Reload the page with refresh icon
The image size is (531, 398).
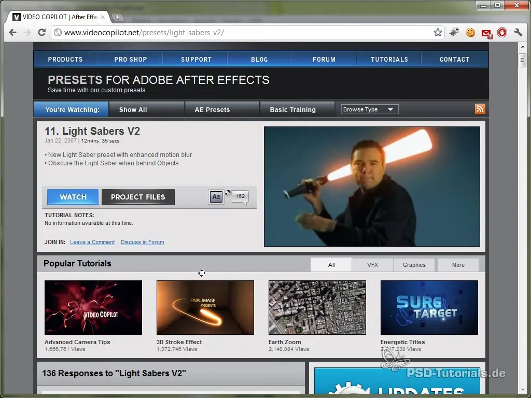[x=41, y=33]
